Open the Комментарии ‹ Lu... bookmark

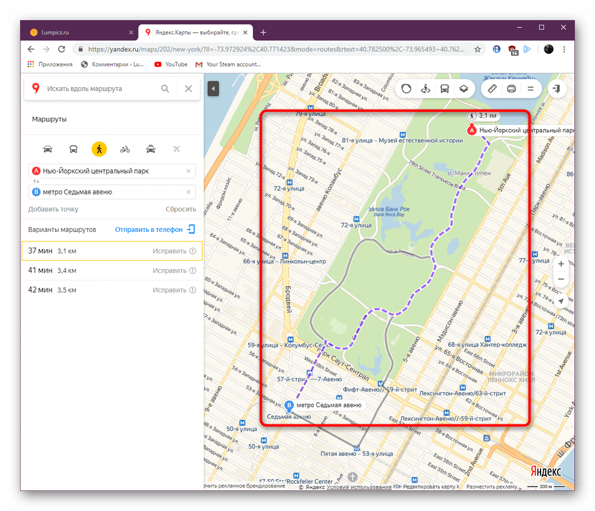(x=113, y=64)
